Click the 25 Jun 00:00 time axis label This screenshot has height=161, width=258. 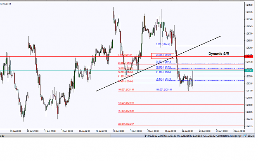click(x=239, y=131)
